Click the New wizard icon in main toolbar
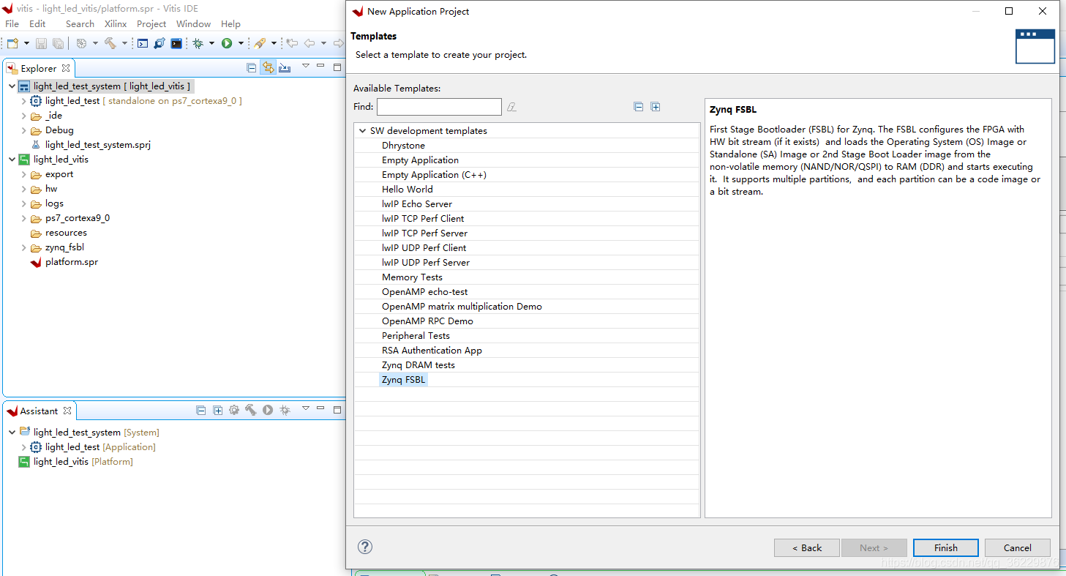This screenshot has width=1066, height=576. (12, 44)
